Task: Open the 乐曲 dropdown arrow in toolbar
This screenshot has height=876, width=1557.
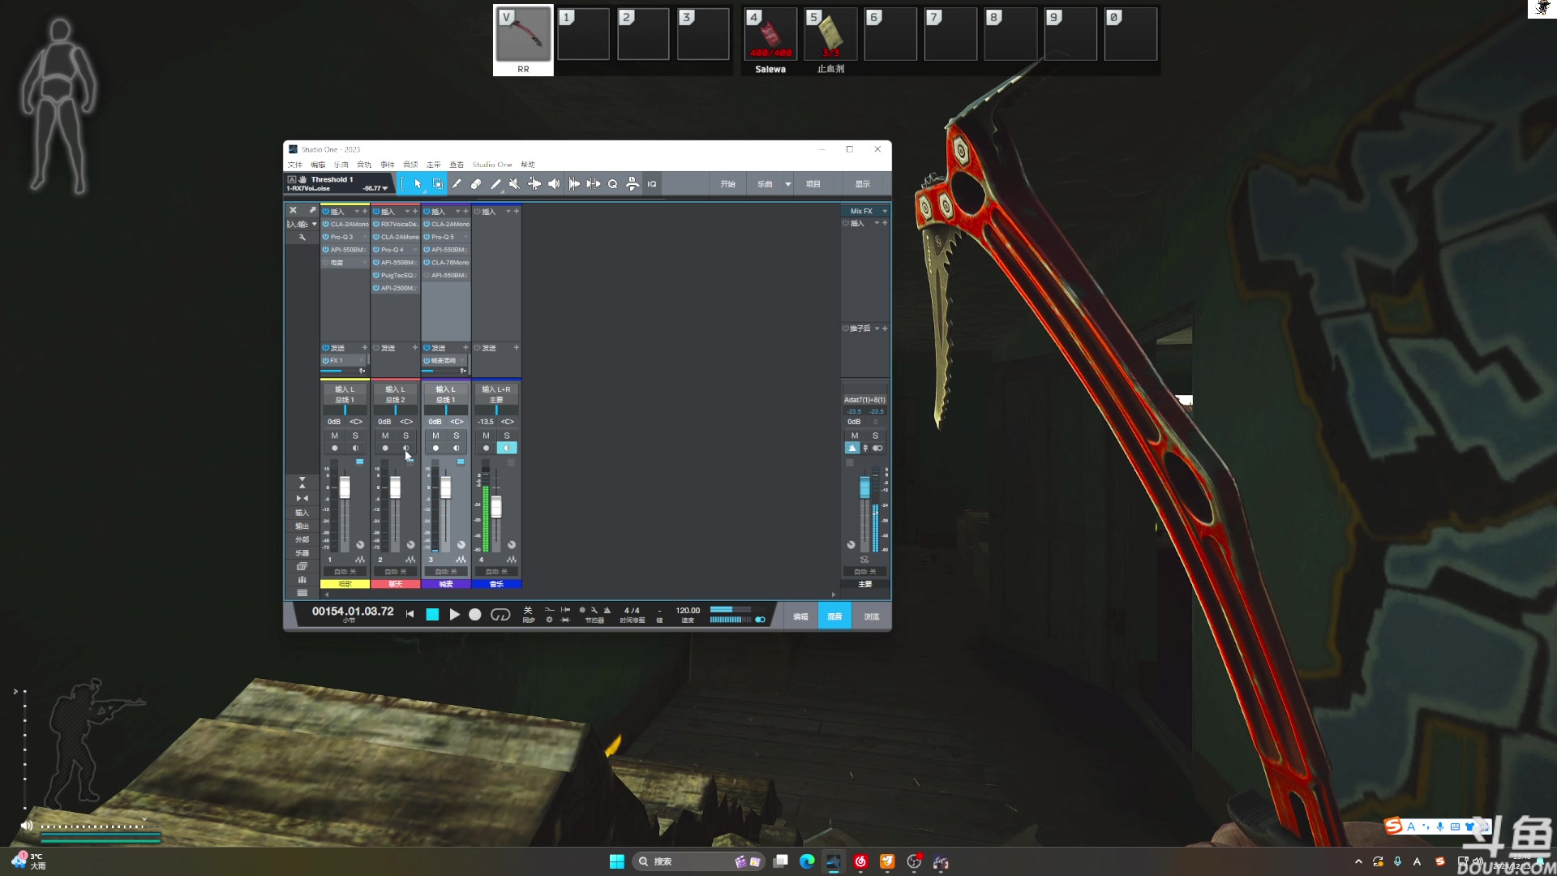Action: 787,184
